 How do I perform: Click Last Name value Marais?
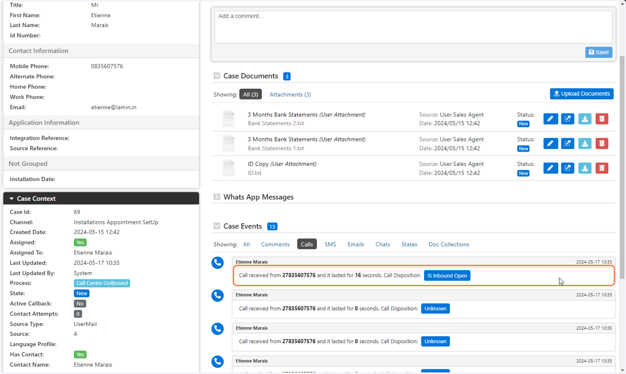click(100, 25)
